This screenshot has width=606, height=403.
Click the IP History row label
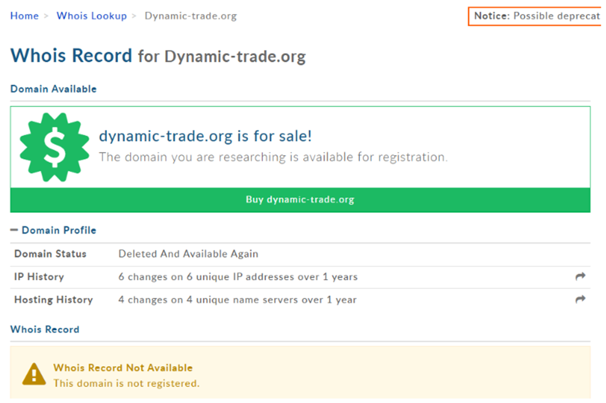tap(39, 277)
